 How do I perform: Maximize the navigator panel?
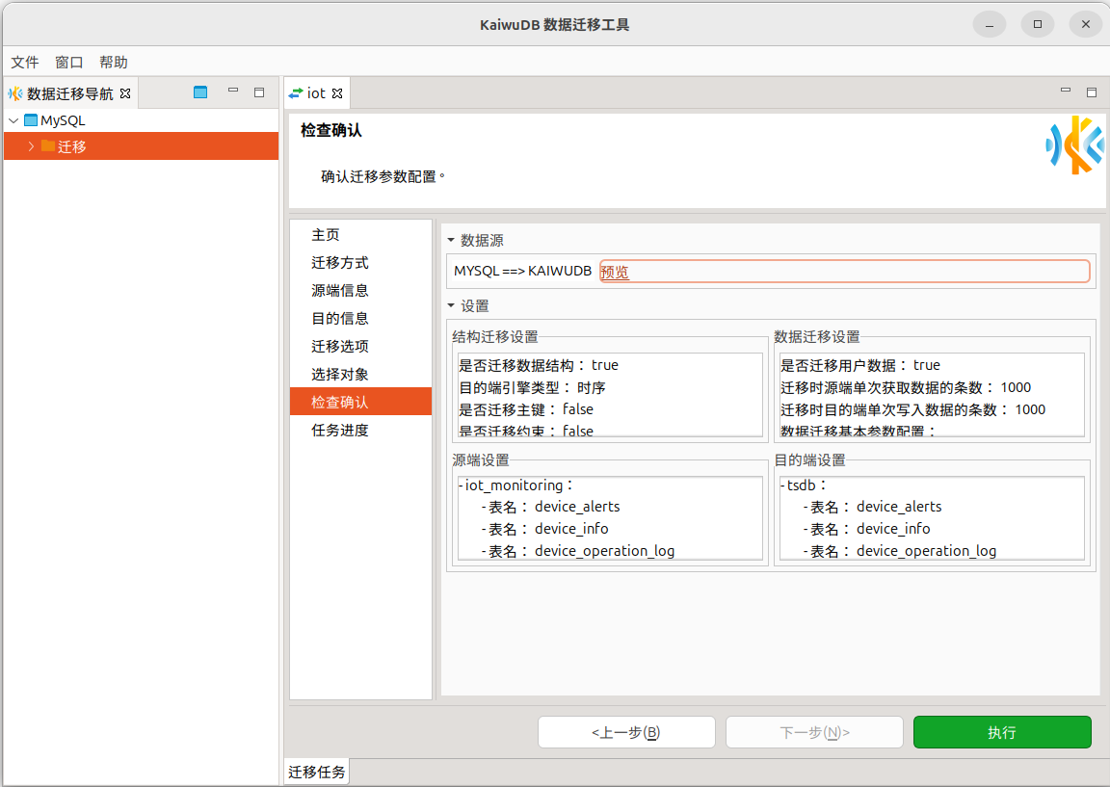coord(259,92)
